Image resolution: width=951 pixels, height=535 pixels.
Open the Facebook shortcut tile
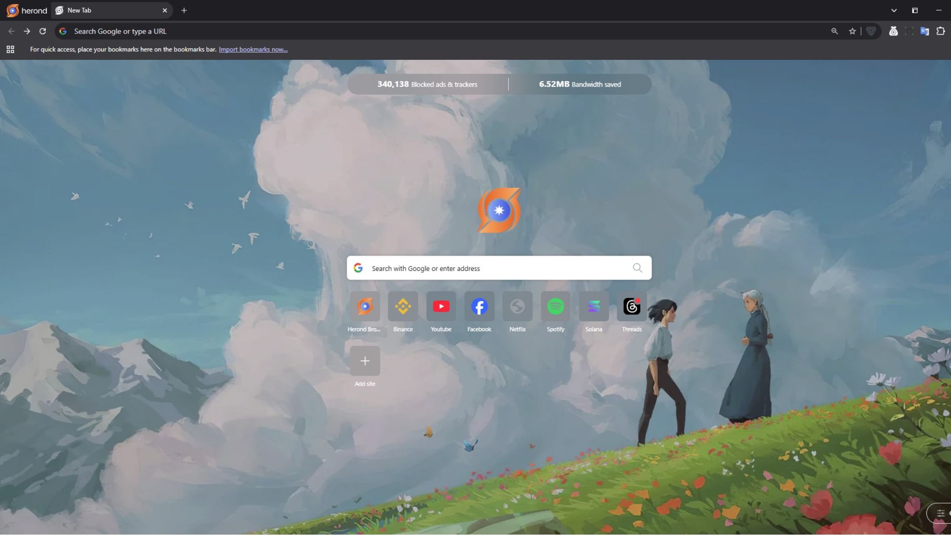coord(479,306)
